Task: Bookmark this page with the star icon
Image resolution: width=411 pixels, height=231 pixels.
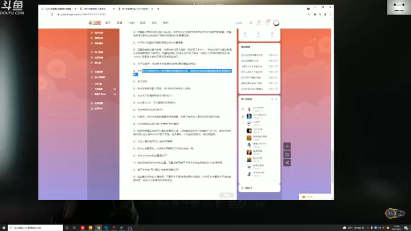Action: coord(309,14)
